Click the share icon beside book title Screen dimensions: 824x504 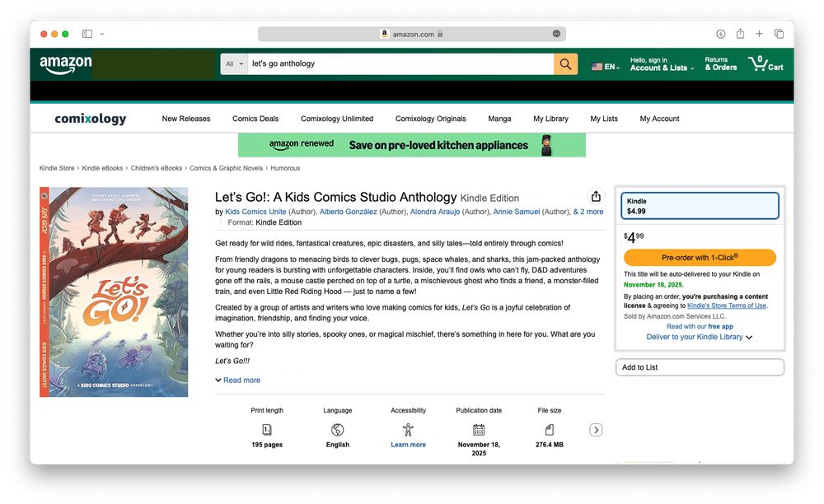[596, 196]
